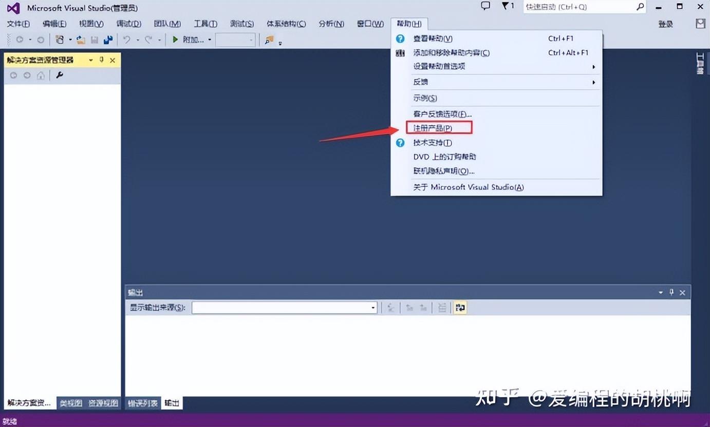Viewport: 710px width, 427px height.
Task: Click the Save All toolbar icon
Action: [x=108, y=40]
